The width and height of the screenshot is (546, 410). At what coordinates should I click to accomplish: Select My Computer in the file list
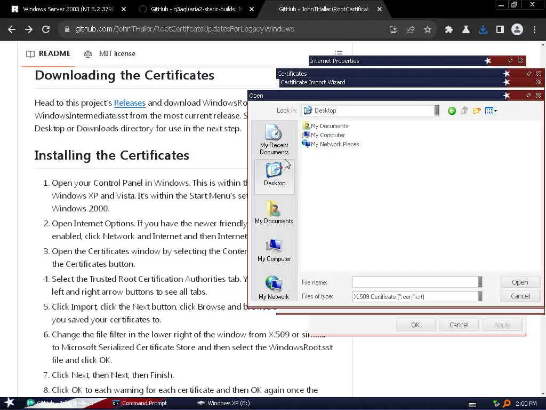pyautogui.click(x=324, y=135)
